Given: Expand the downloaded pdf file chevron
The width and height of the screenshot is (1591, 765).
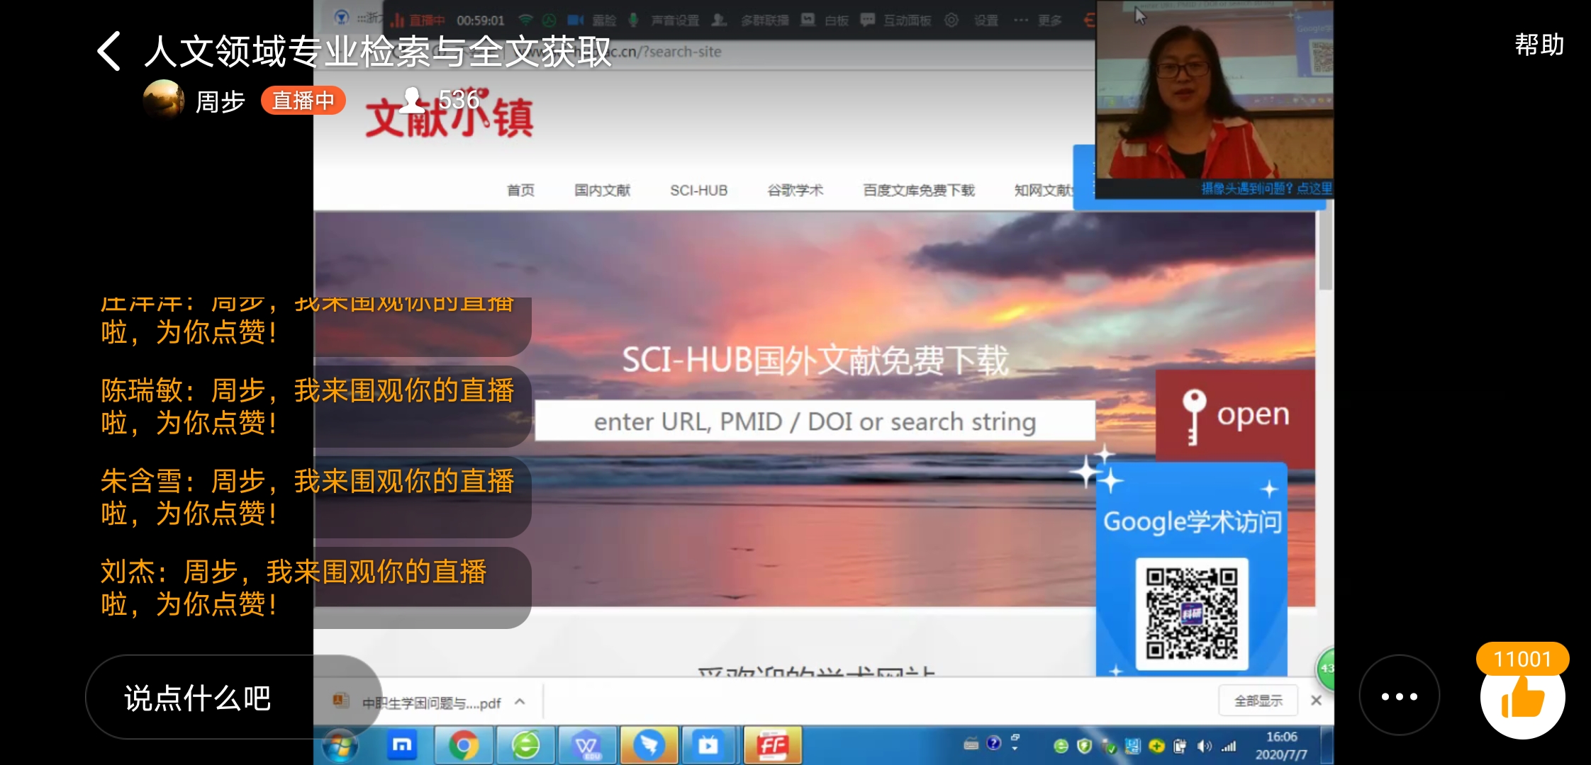Looking at the screenshot, I should (x=520, y=702).
